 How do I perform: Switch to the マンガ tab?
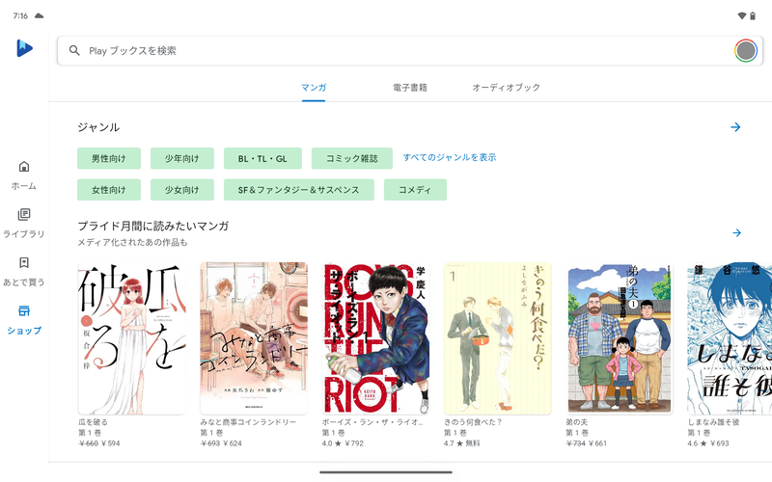click(314, 88)
